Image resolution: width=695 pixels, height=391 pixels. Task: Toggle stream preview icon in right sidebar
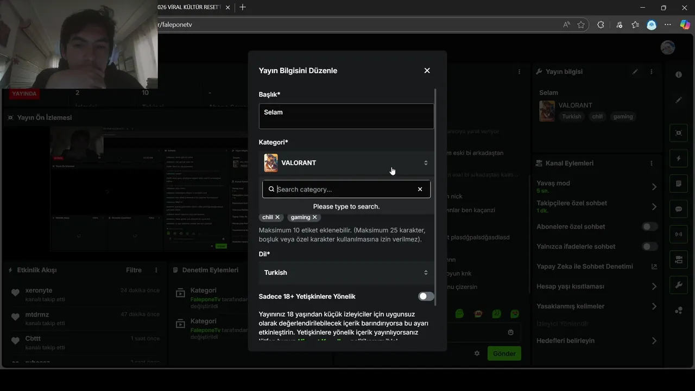[679, 133]
